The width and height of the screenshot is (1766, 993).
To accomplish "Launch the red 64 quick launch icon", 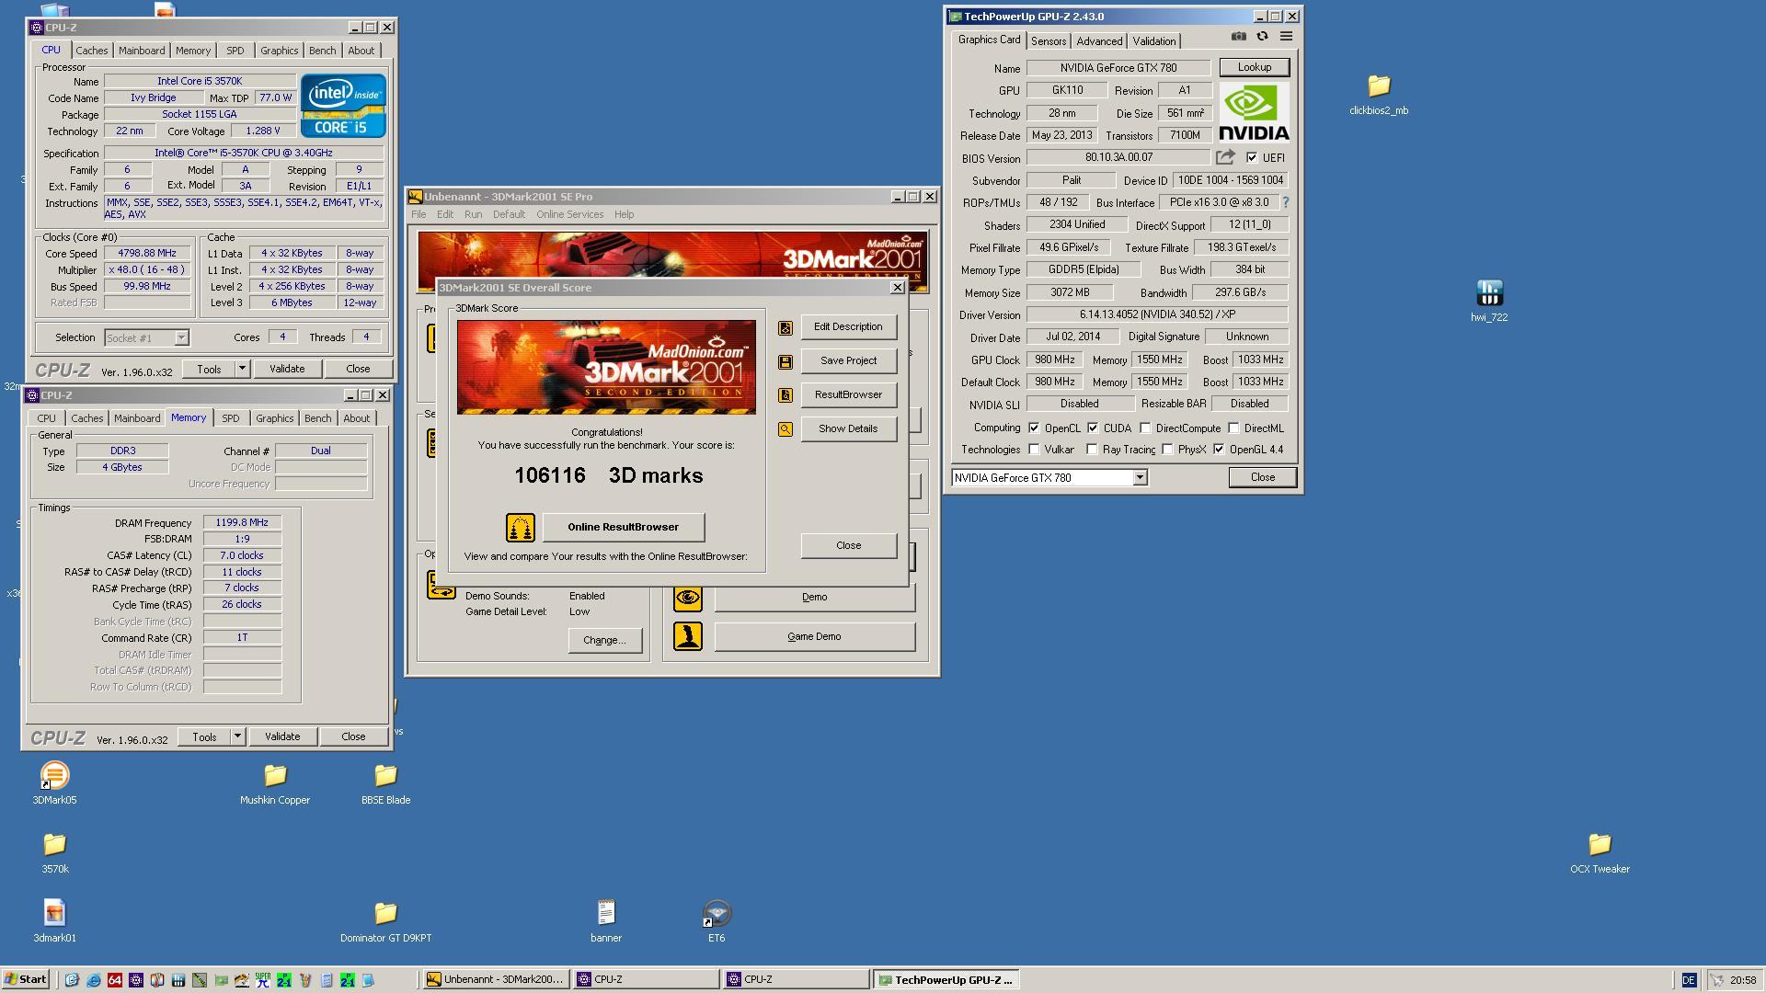I will (114, 980).
